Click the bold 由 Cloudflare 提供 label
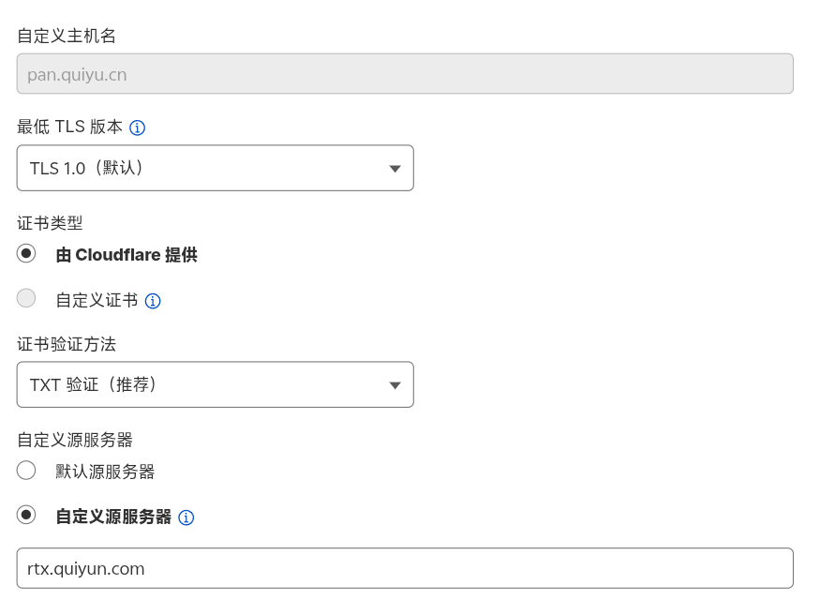Screen dimensions: 820x600 click(126, 254)
